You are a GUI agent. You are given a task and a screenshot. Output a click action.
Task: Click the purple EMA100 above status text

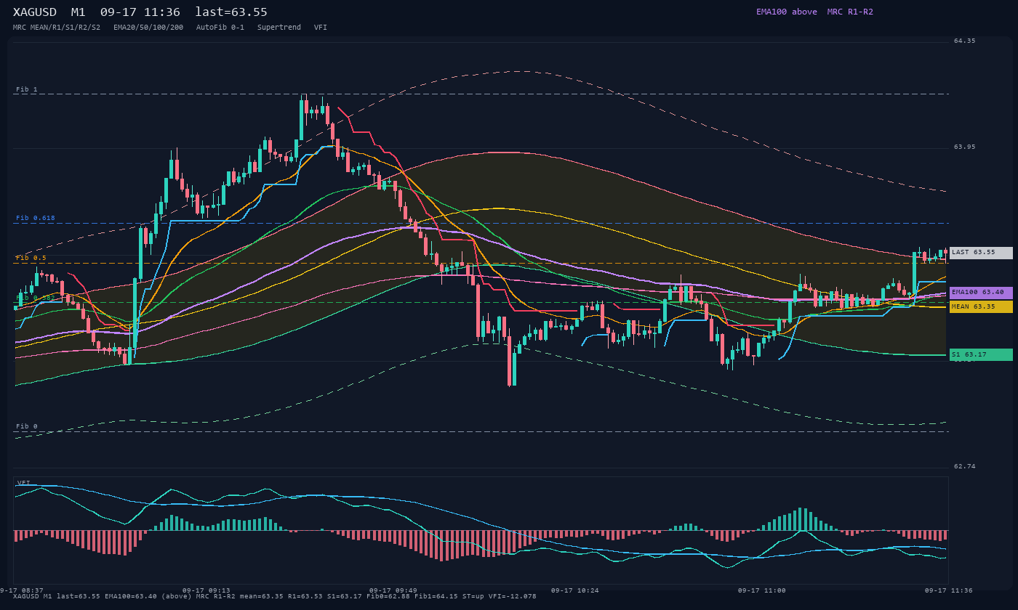pyautogui.click(x=787, y=12)
